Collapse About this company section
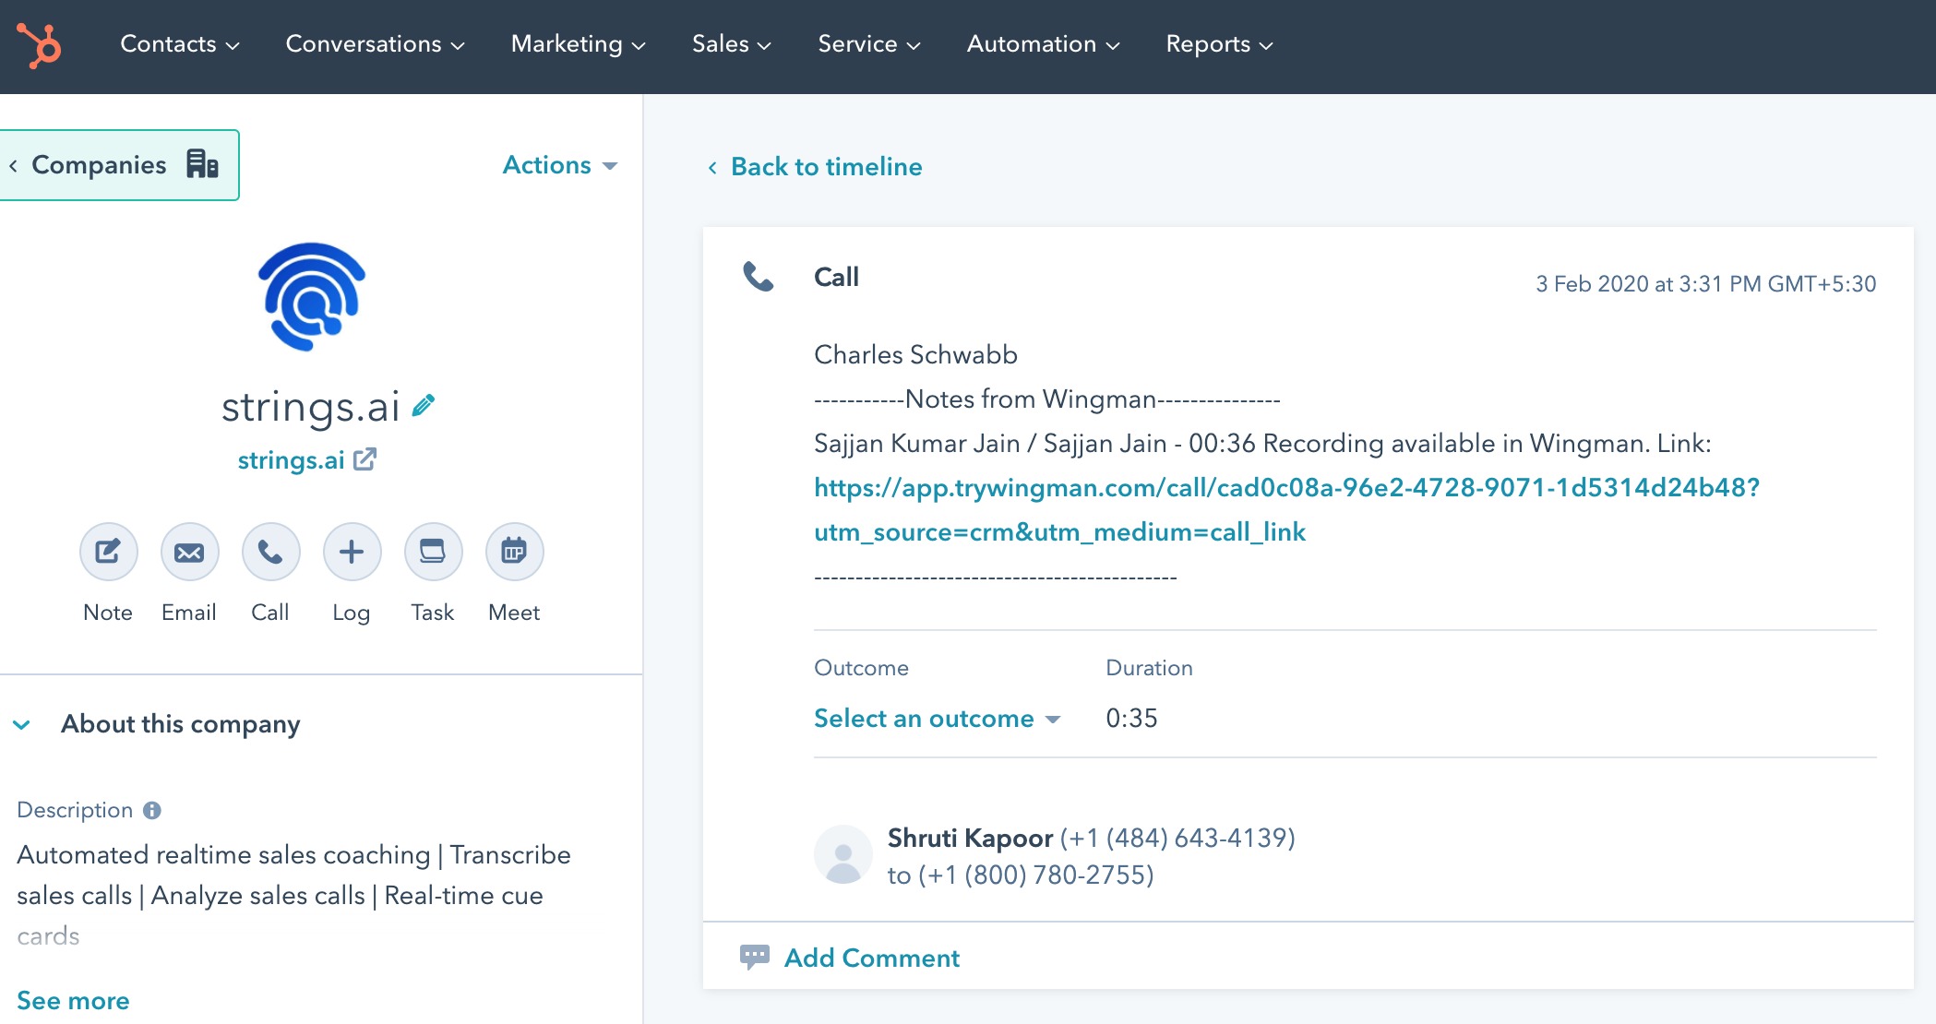Viewport: 1936px width, 1024px height. click(22, 725)
